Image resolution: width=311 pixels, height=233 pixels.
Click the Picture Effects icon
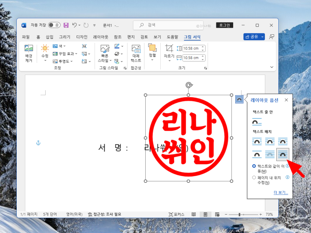coord(117,54)
